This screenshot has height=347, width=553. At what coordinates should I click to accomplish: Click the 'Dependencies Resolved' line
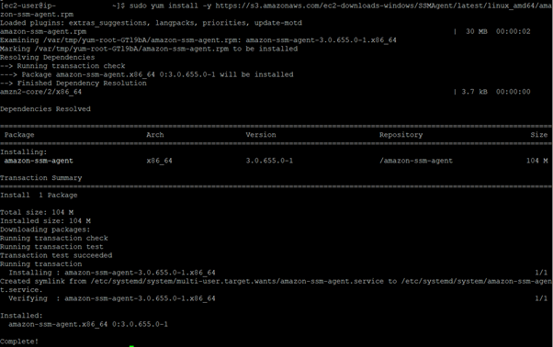(45, 109)
